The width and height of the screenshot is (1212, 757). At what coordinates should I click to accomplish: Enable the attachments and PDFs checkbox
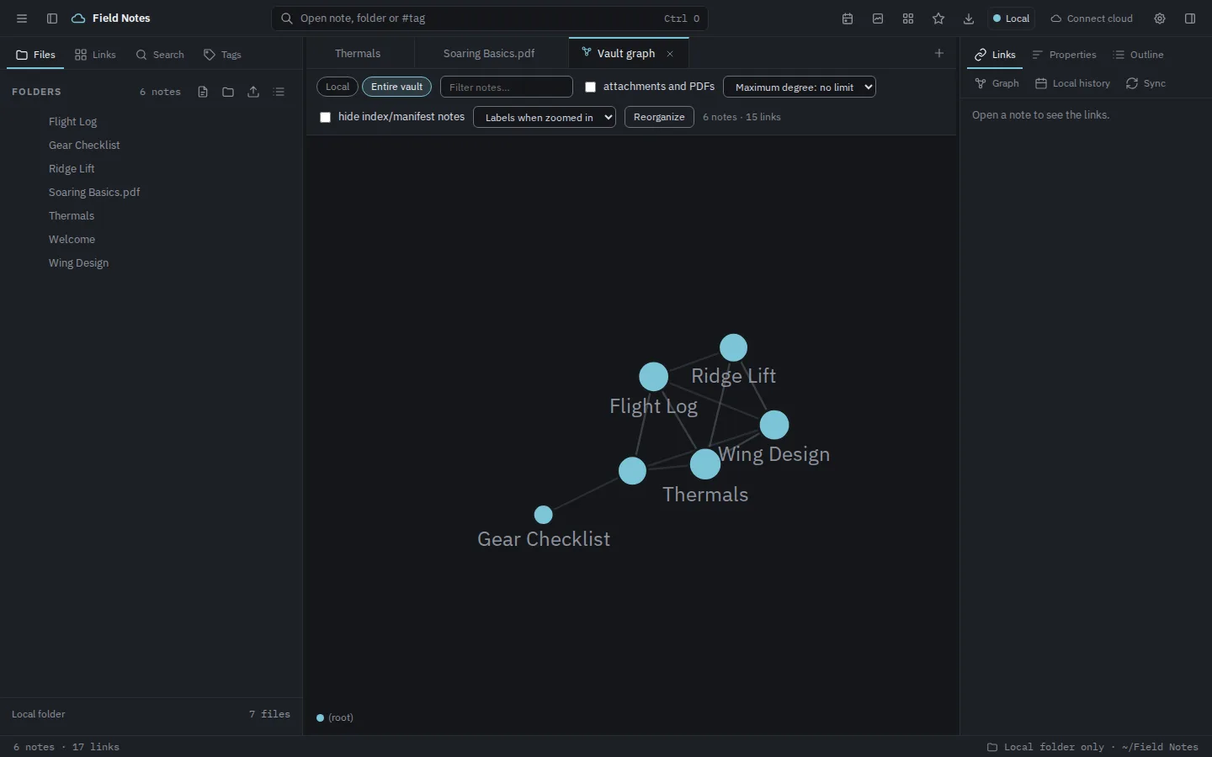coord(591,87)
